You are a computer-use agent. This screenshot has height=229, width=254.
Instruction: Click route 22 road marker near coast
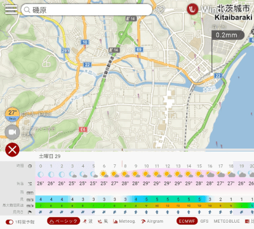[218, 75]
